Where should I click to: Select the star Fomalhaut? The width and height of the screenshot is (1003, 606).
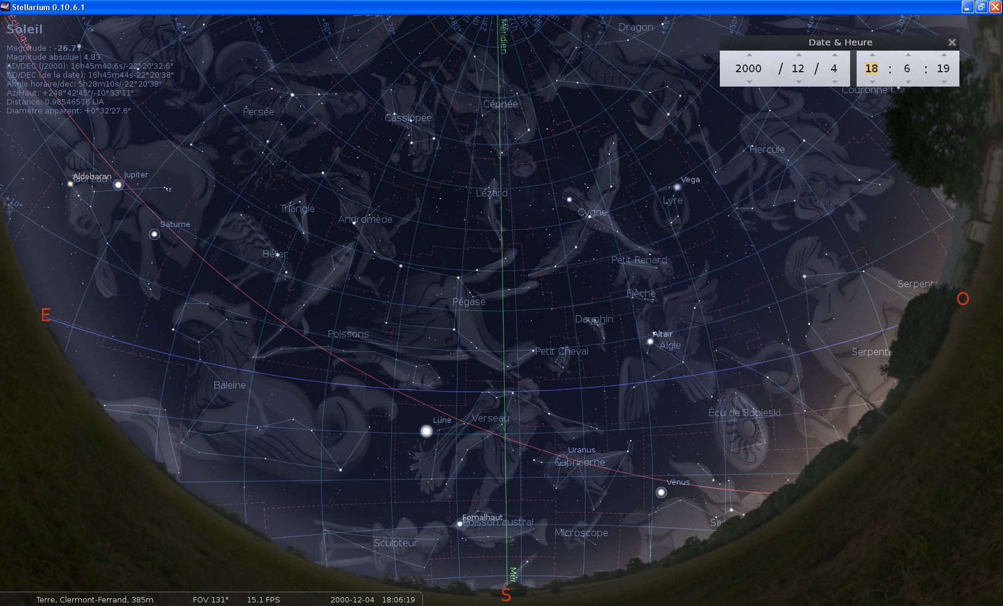pyautogui.click(x=459, y=524)
